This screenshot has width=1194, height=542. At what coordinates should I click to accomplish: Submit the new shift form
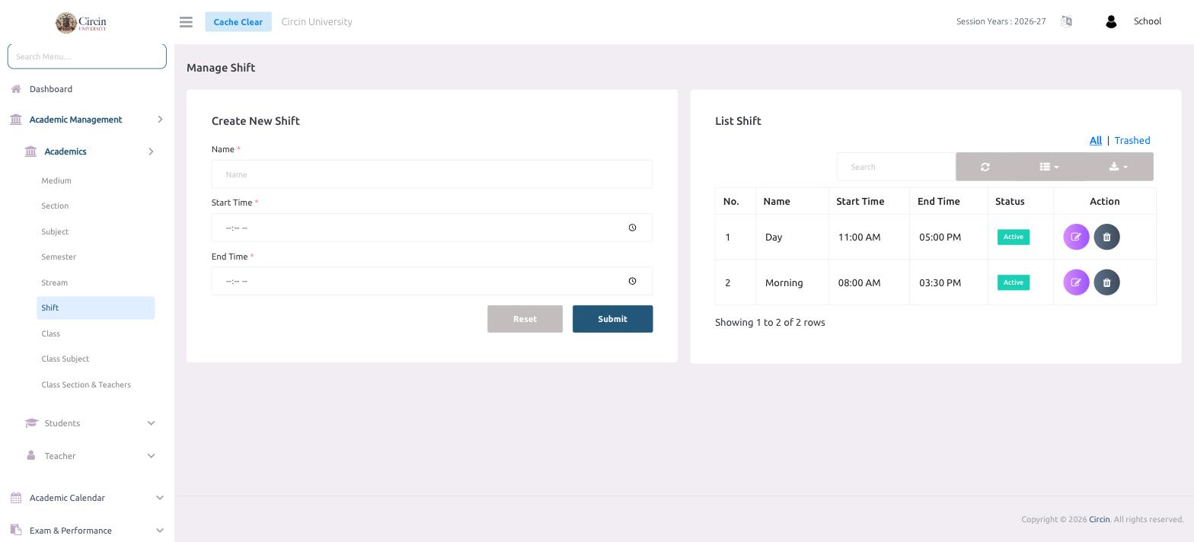click(x=612, y=319)
